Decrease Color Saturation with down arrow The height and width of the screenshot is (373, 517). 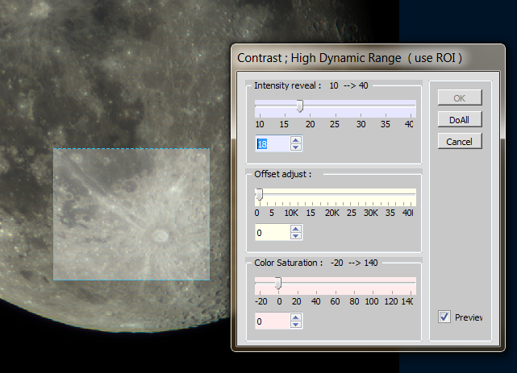point(296,325)
